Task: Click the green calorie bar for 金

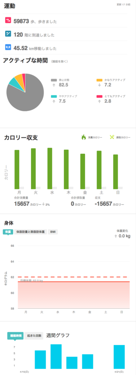Action: [x=83, y=171]
